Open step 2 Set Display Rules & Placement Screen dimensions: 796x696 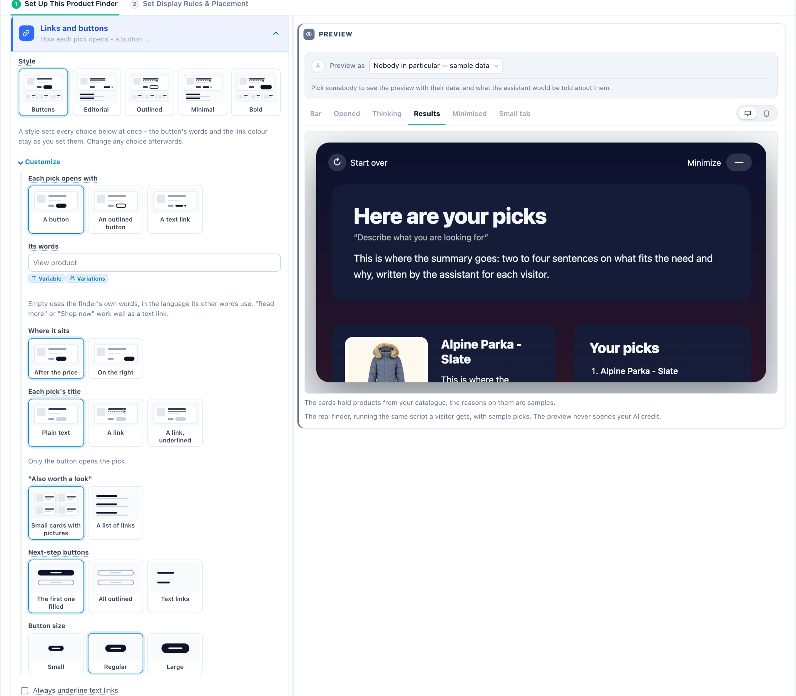189,4
